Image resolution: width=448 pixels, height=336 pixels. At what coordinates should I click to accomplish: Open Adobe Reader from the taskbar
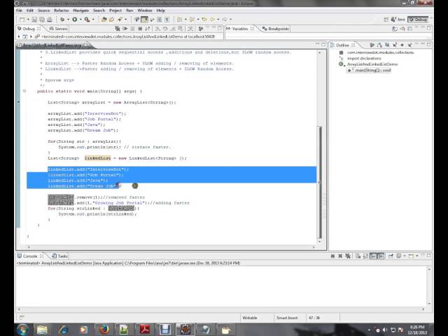[145, 330]
